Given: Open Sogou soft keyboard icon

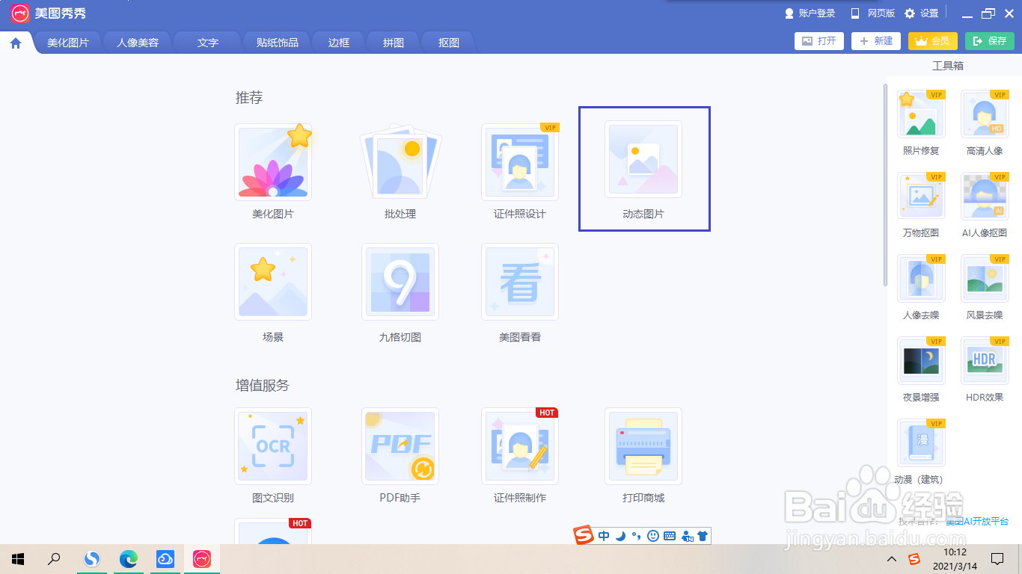Looking at the screenshot, I should pos(670,535).
